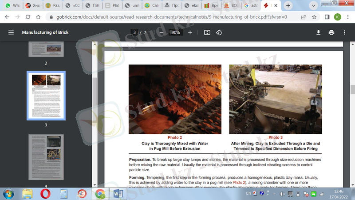Rotate the document counterclockwise
Image resolution: width=355 pixels, height=200 pixels.
tap(219, 32)
